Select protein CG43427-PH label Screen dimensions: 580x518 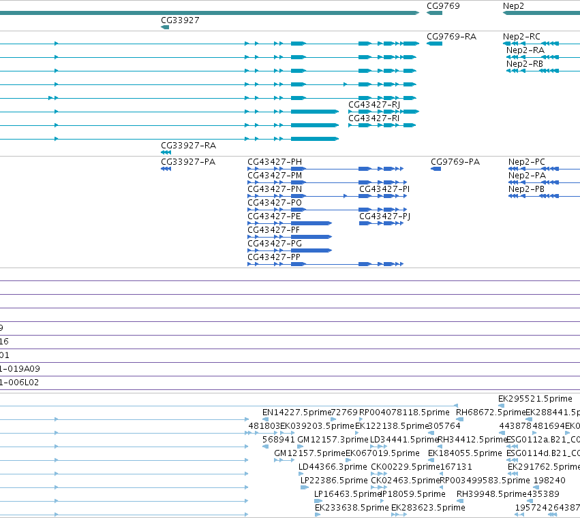(x=275, y=162)
